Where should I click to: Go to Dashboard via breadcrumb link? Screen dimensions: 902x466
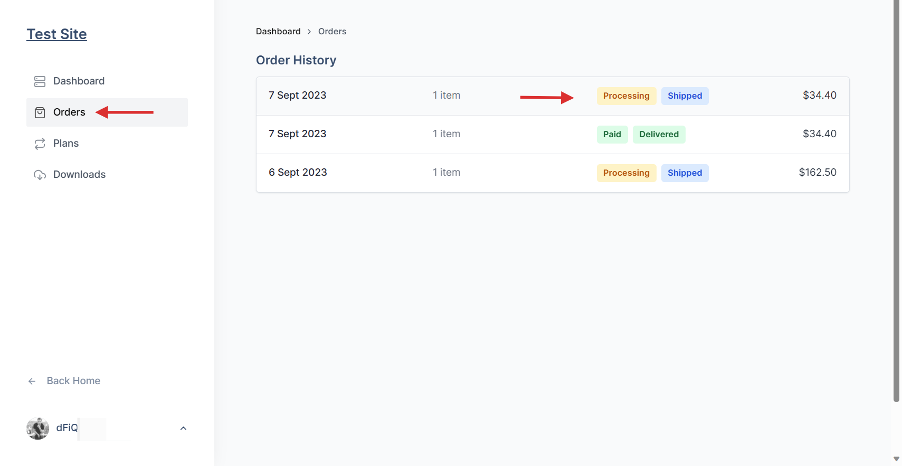pyautogui.click(x=278, y=32)
